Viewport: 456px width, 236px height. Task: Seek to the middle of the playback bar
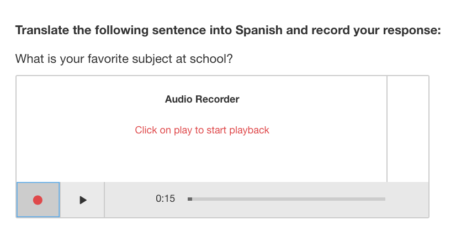pyautogui.click(x=287, y=199)
